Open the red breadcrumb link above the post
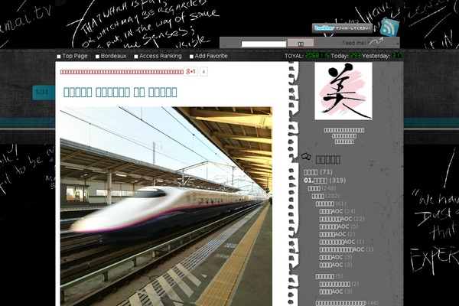459x306 pixels. pos(122,72)
